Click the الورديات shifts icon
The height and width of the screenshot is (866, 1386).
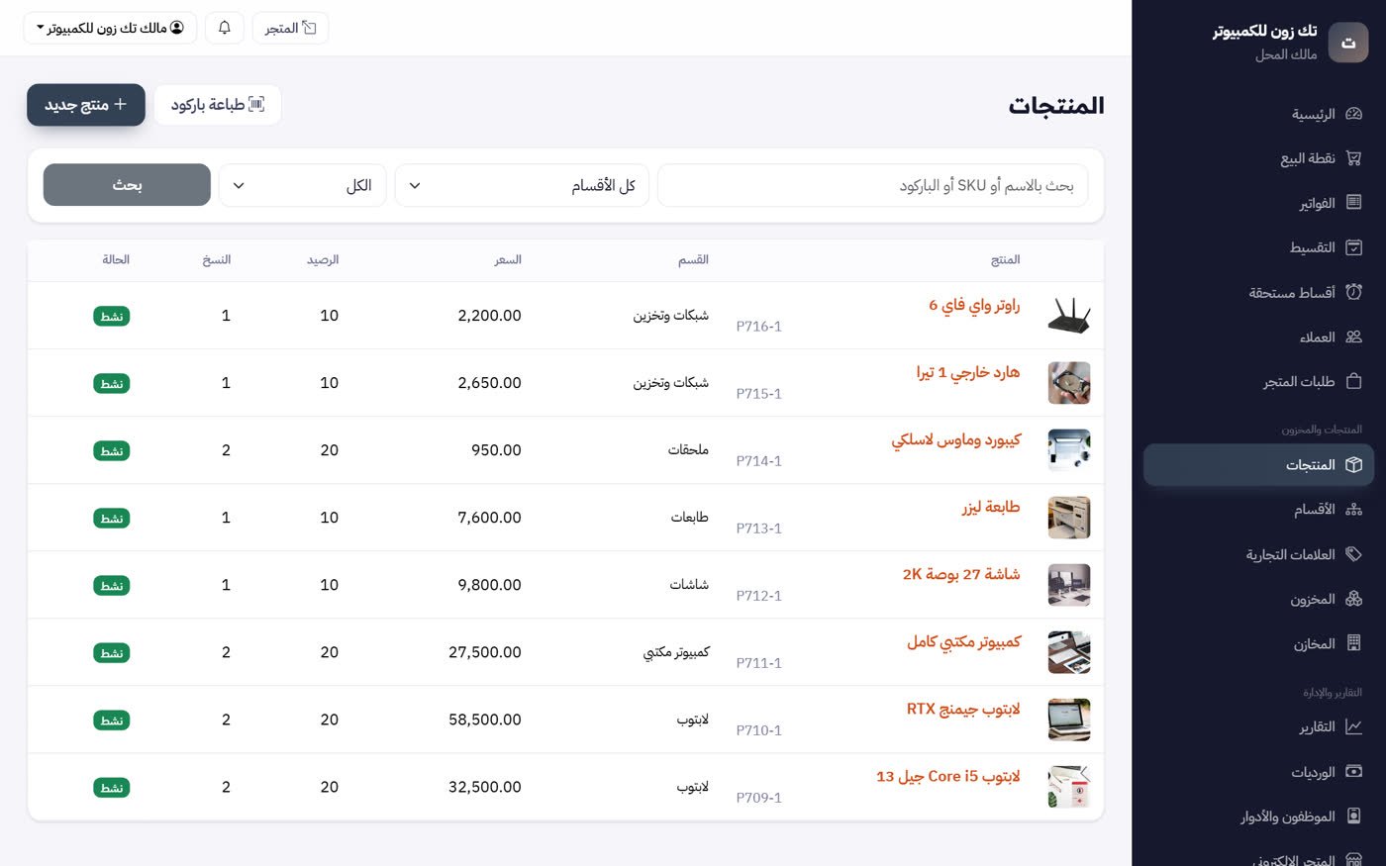click(1353, 772)
